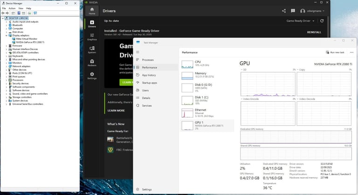Open Graphics section in NVIDIA app
This screenshot has width=358, height=195.
(x=92, y=37)
